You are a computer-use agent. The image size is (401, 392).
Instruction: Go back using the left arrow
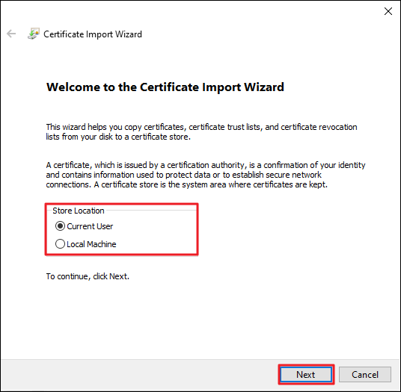11,34
